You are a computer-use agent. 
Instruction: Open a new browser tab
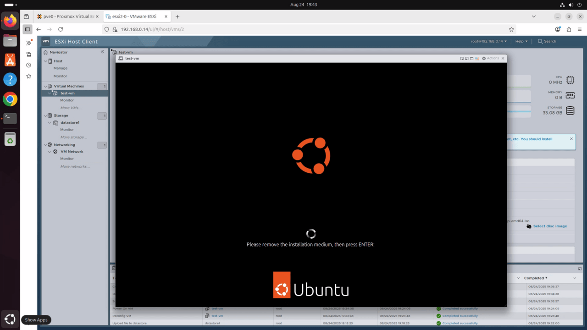(x=177, y=16)
